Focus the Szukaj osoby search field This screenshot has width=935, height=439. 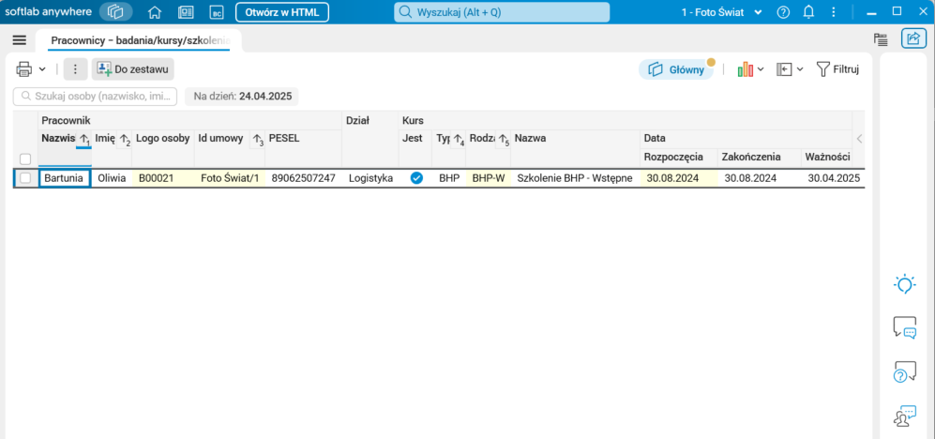(x=96, y=96)
